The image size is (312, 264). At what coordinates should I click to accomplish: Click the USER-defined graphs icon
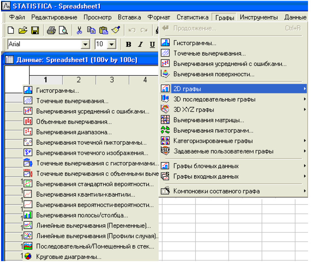tap(165, 151)
